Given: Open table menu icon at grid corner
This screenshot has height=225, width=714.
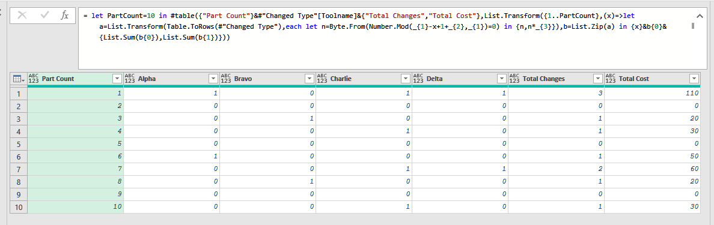Looking at the screenshot, I should 19,79.
